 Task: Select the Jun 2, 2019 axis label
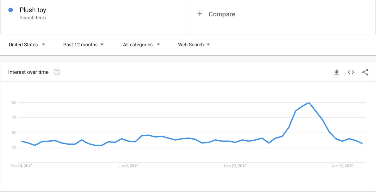click(x=128, y=166)
